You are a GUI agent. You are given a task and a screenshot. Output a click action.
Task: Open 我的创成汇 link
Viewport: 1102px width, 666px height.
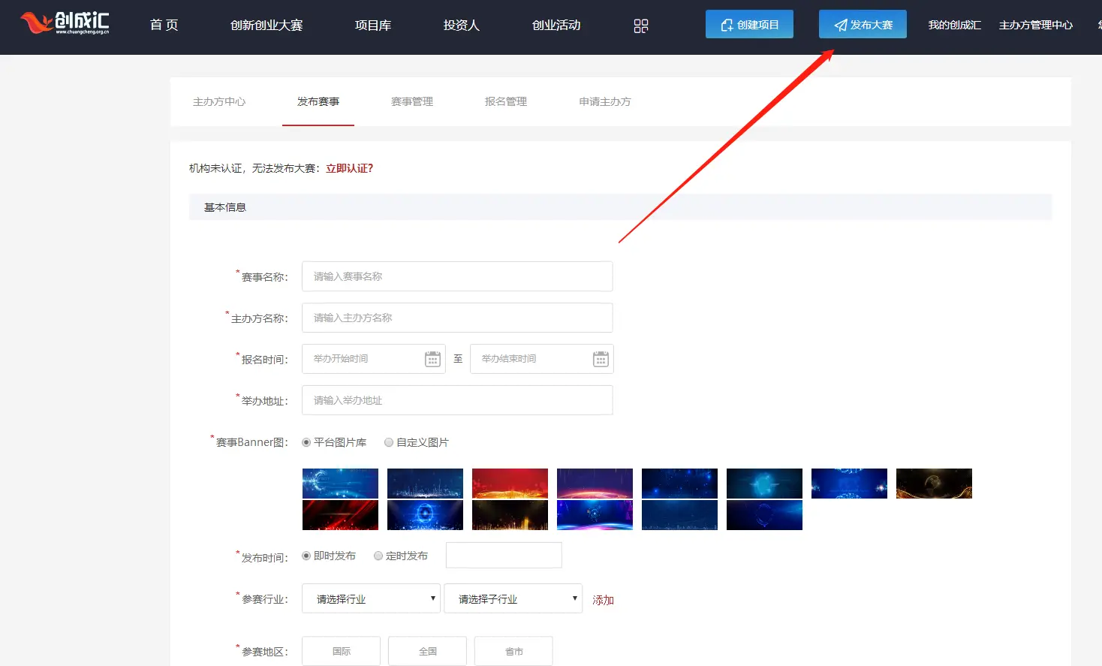tap(955, 25)
